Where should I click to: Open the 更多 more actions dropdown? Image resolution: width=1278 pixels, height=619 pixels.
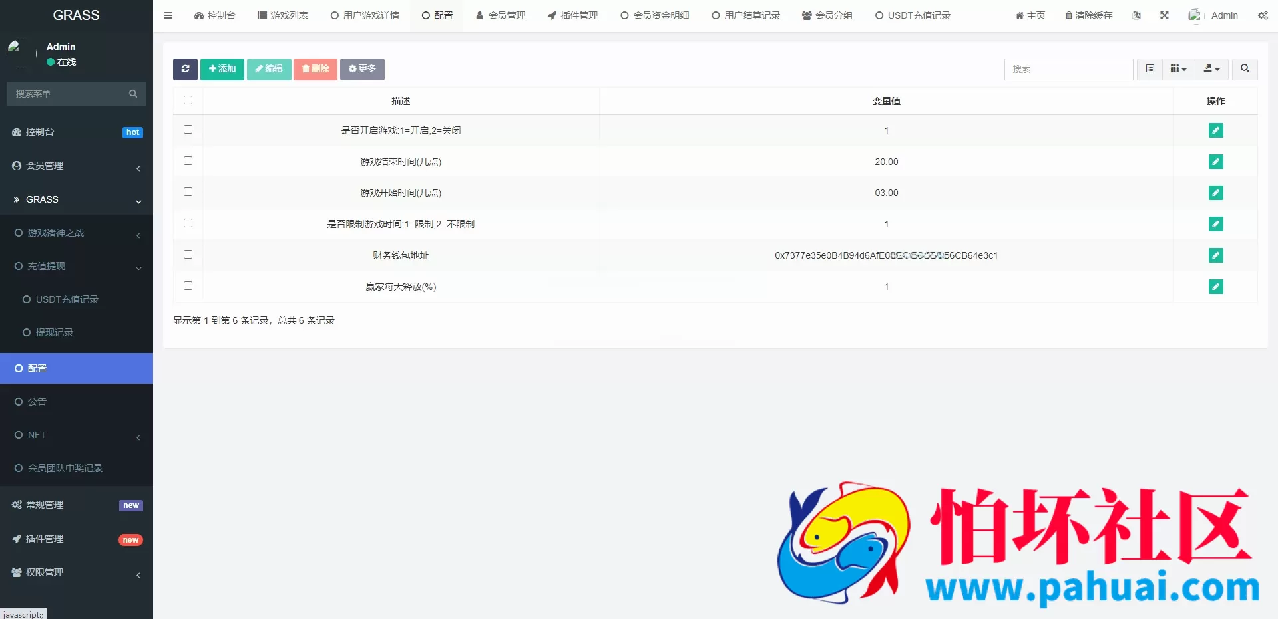coord(362,69)
